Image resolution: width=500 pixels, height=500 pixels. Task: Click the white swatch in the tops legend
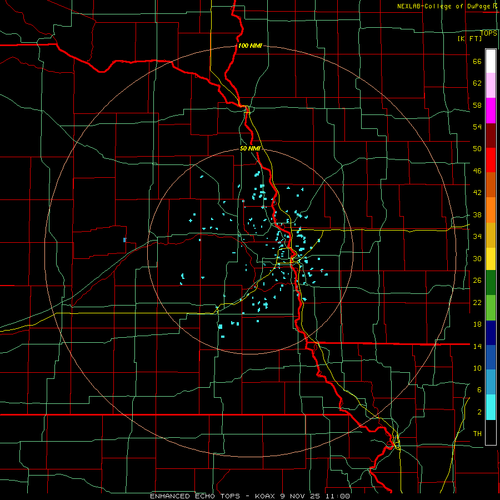click(x=491, y=61)
